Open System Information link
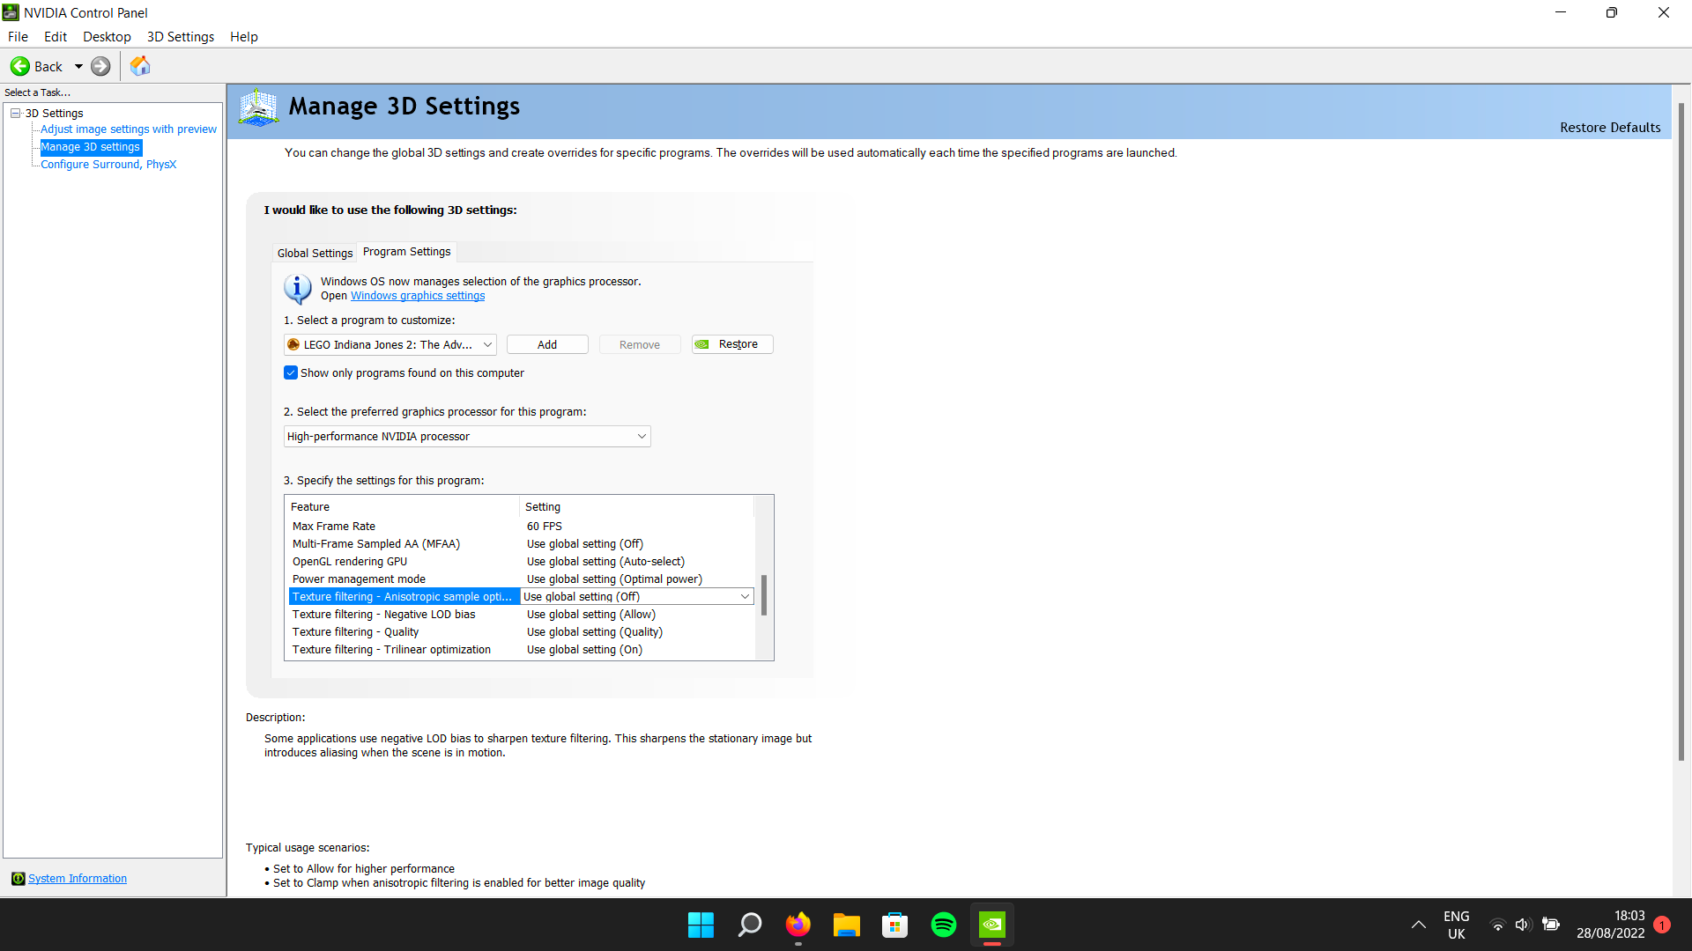 78,879
